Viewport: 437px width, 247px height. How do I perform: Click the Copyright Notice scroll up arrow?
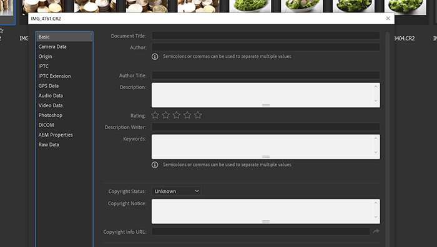[x=376, y=203]
